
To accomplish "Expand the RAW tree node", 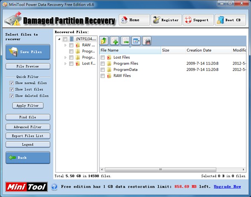I will [65, 45].
